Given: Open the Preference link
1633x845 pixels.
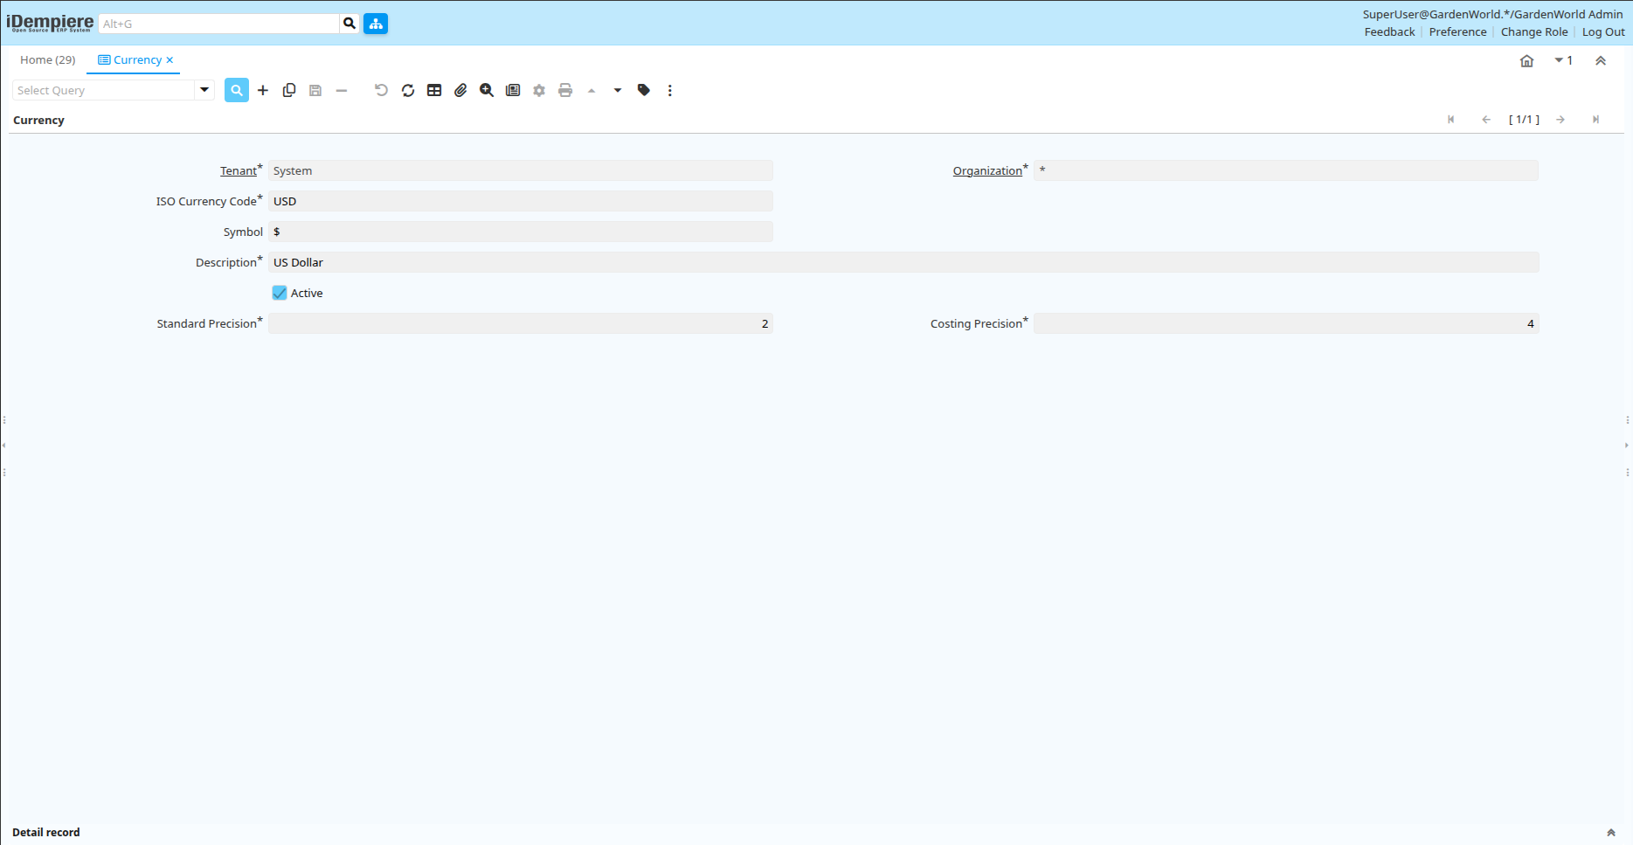Looking at the screenshot, I should click(x=1457, y=31).
